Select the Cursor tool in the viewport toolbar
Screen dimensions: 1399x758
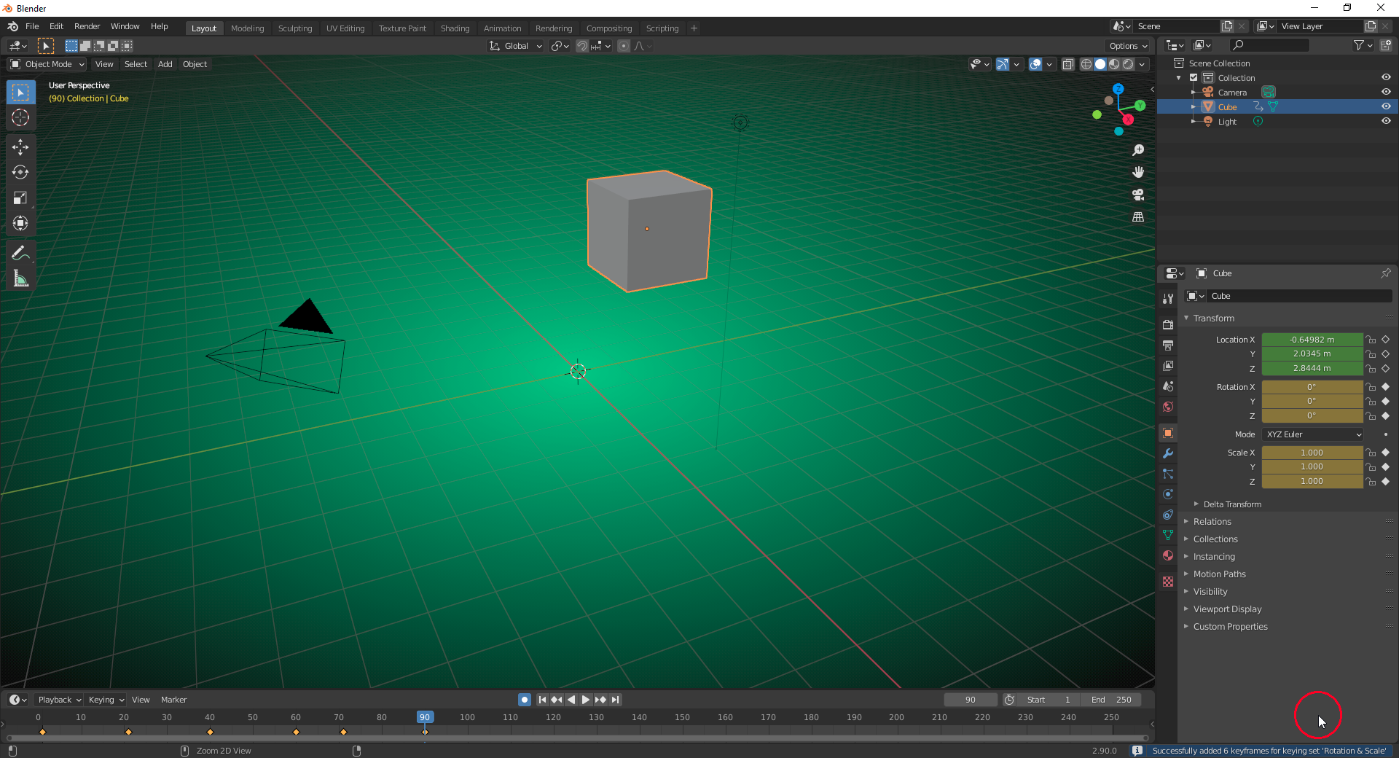(x=20, y=117)
